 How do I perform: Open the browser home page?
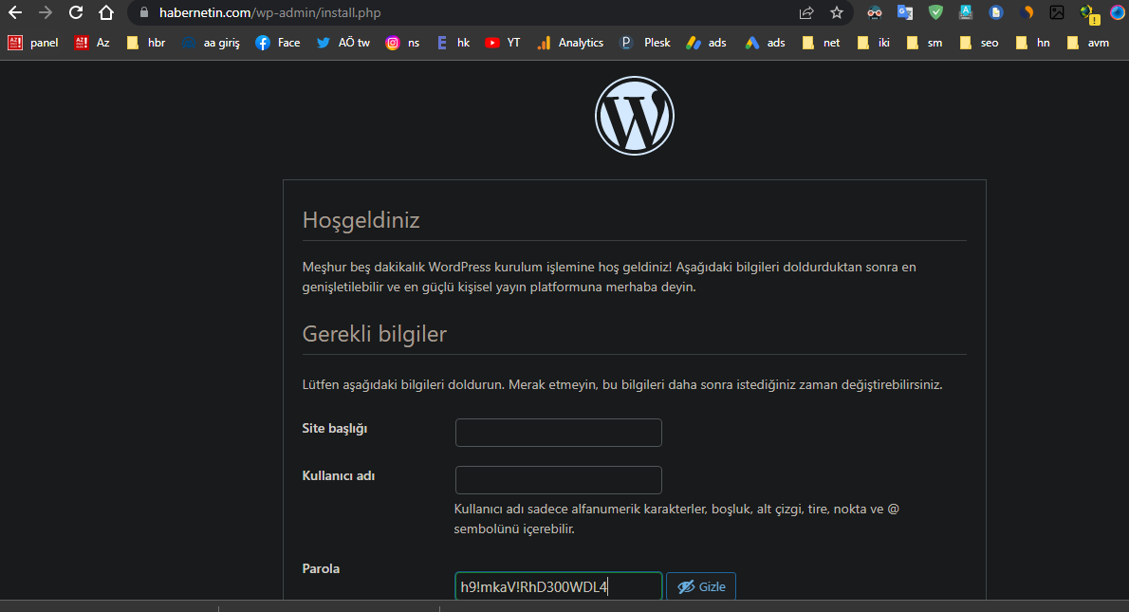tap(106, 13)
